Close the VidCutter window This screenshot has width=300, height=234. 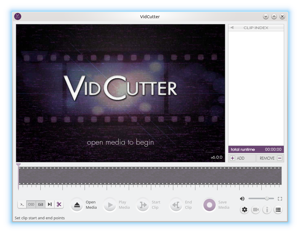tap(282, 16)
